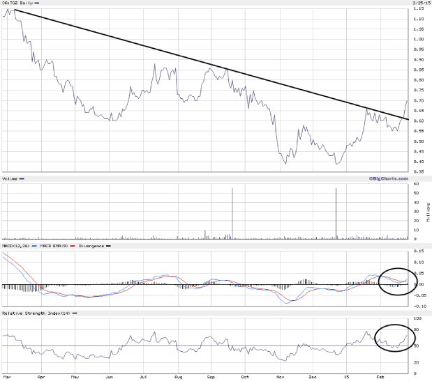Screen dimensions: 432x381
Task: Click the Feb label on the time axis
Action: [380, 377]
